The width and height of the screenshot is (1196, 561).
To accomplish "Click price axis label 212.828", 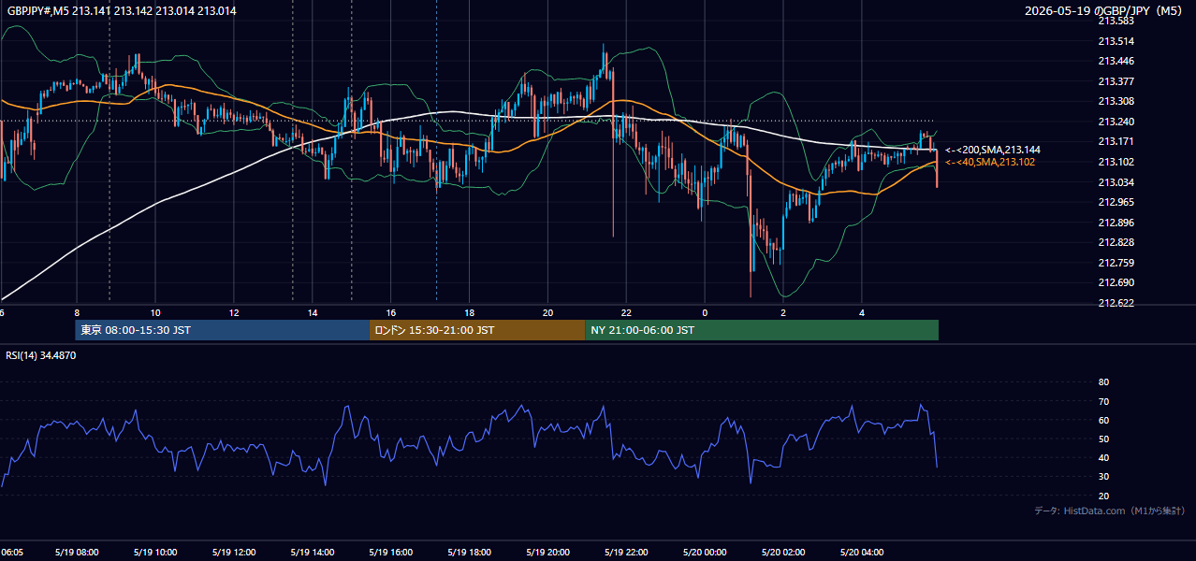I will tap(1116, 242).
